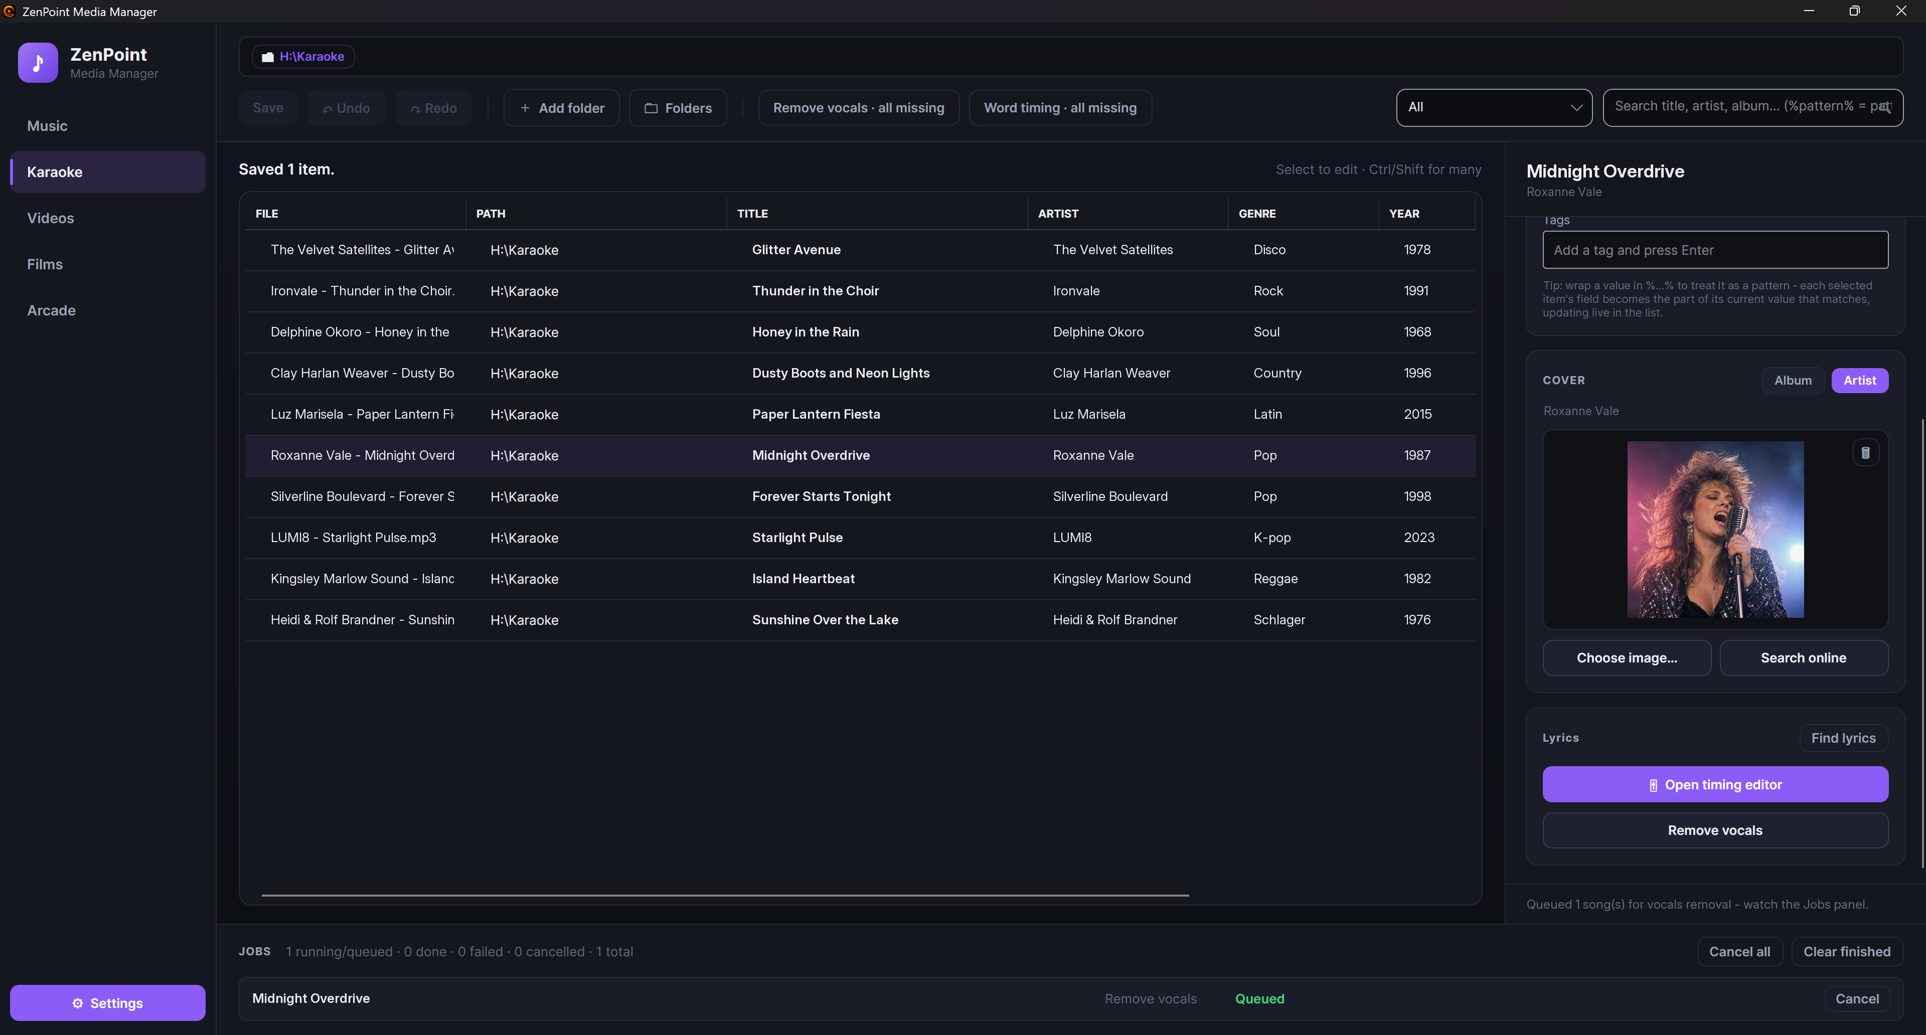Switch cover view to Album
The image size is (1926, 1035).
click(1792, 381)
